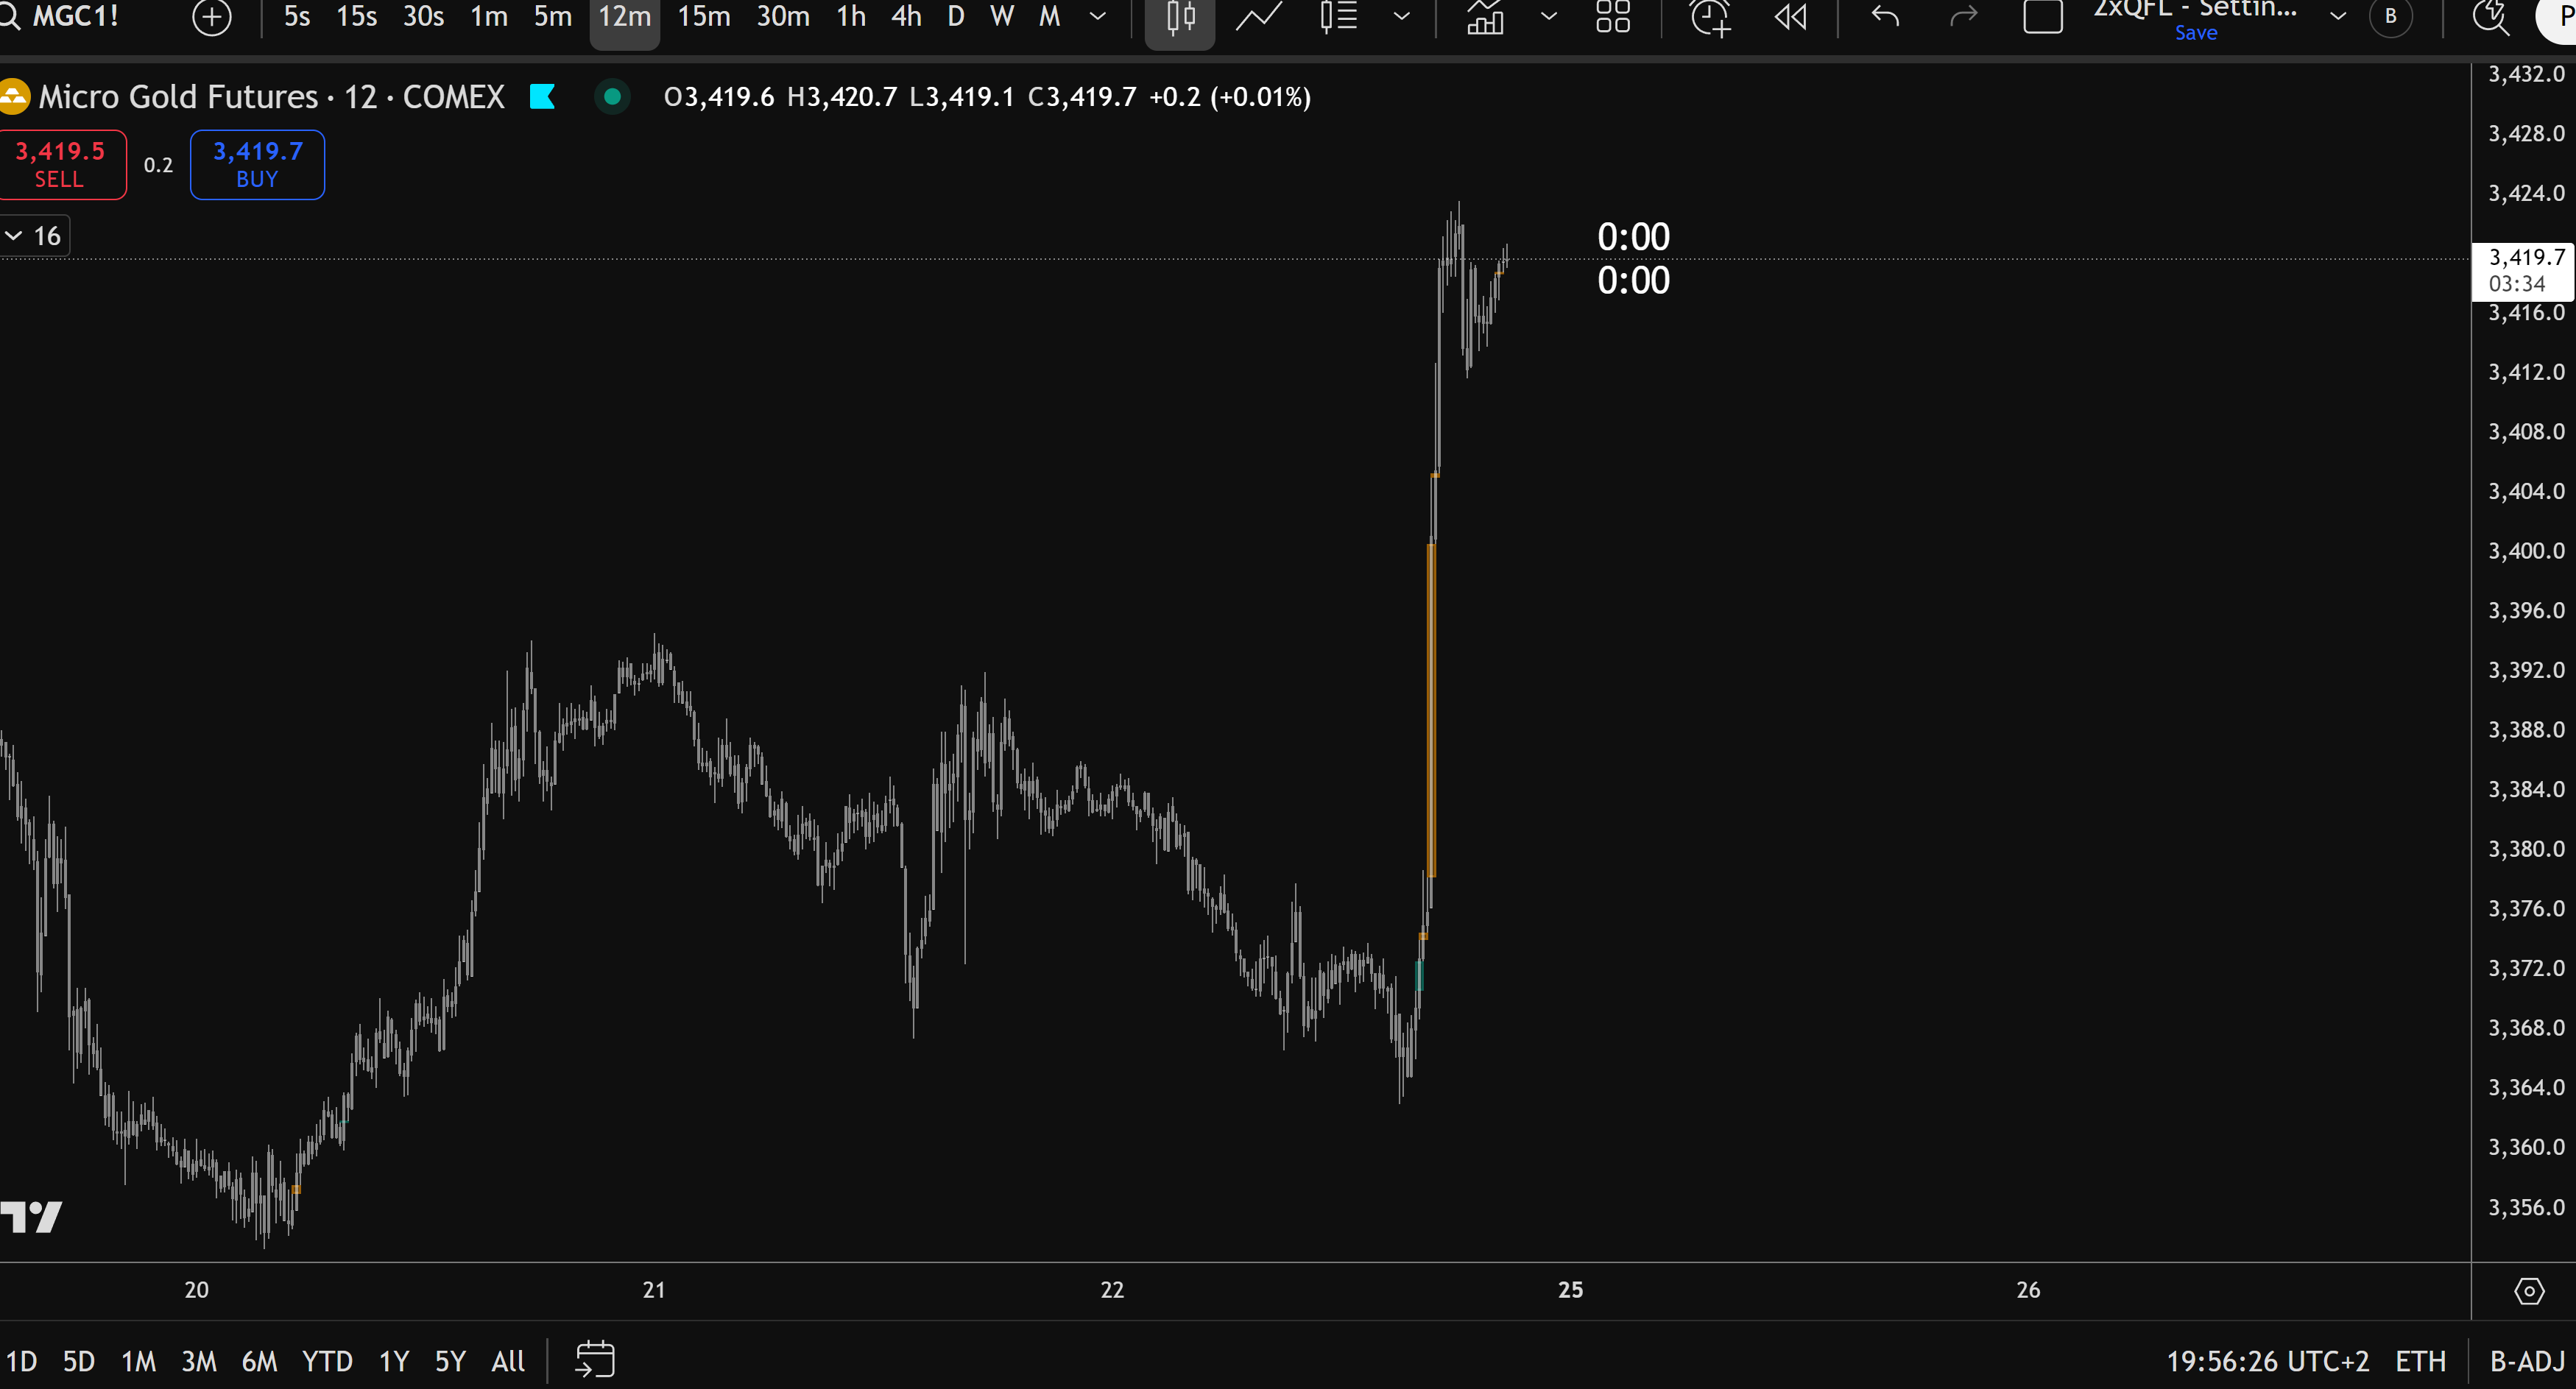
Task: Open the candlestick chart style selector
Action: 1180,17
